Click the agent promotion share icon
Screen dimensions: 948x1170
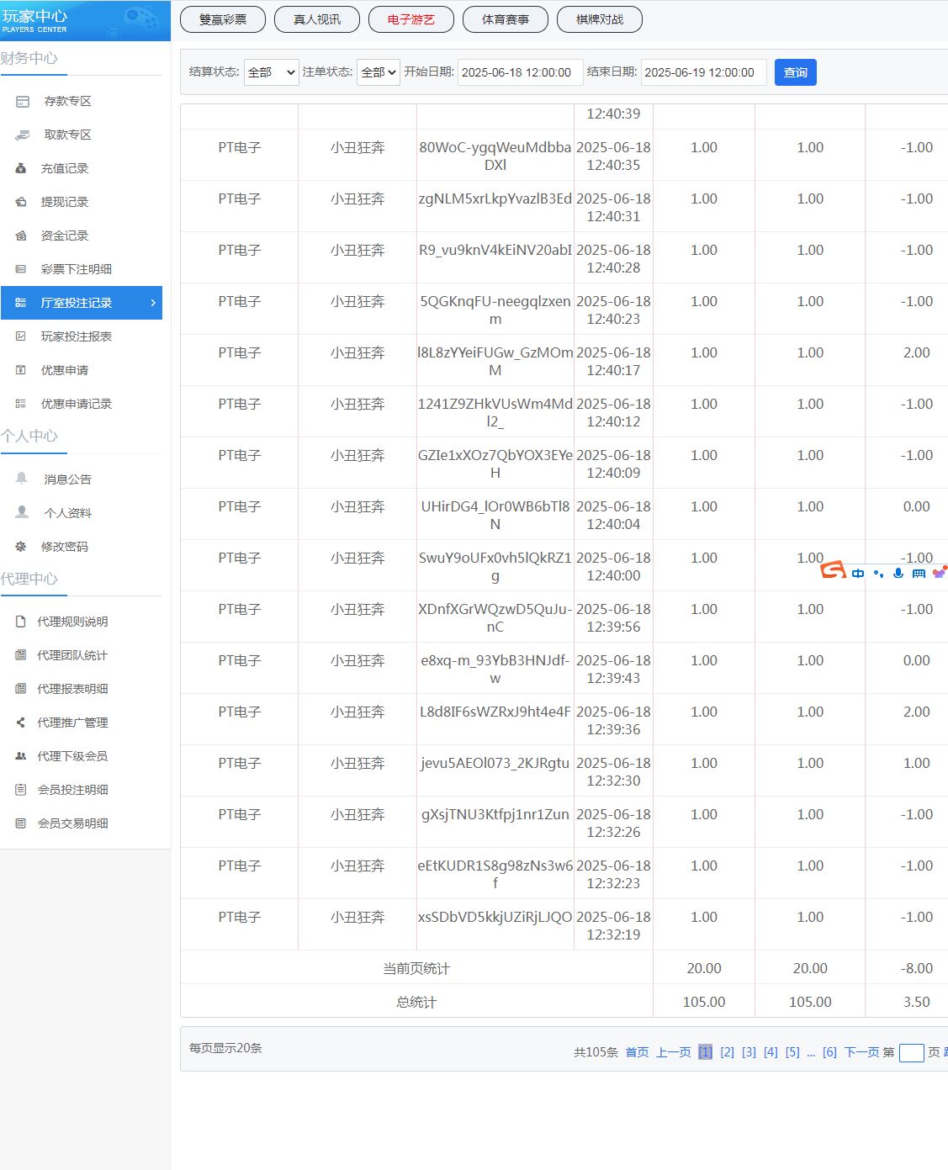(x=21, y=723)
